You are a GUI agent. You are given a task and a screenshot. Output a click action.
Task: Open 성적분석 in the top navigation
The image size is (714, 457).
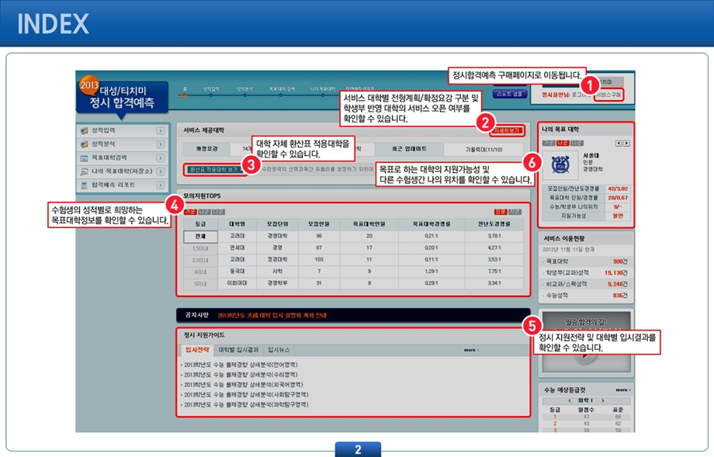(244, 91)
